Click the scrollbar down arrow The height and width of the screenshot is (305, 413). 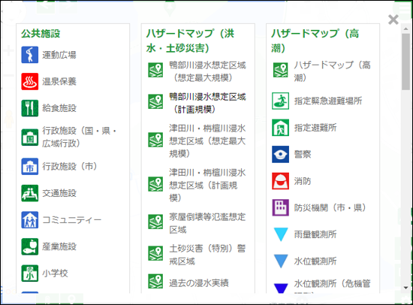click(405, 288)
